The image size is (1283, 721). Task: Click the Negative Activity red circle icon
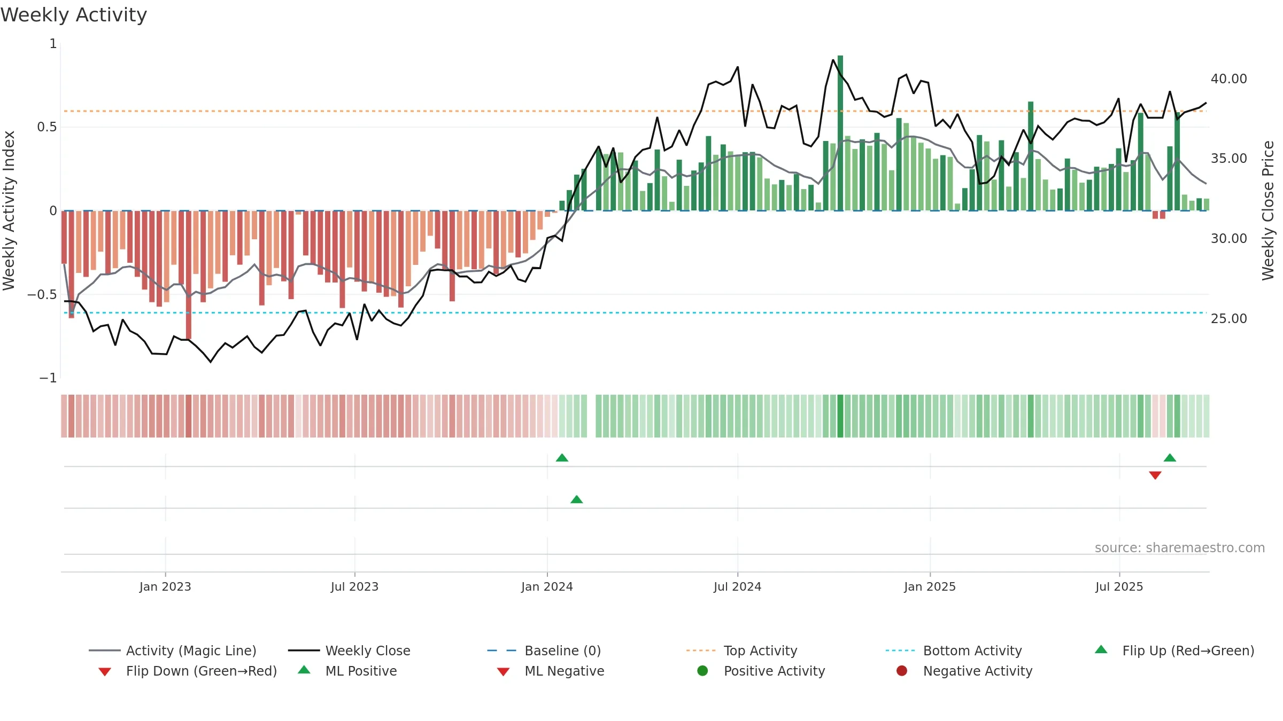pos(902,671)
